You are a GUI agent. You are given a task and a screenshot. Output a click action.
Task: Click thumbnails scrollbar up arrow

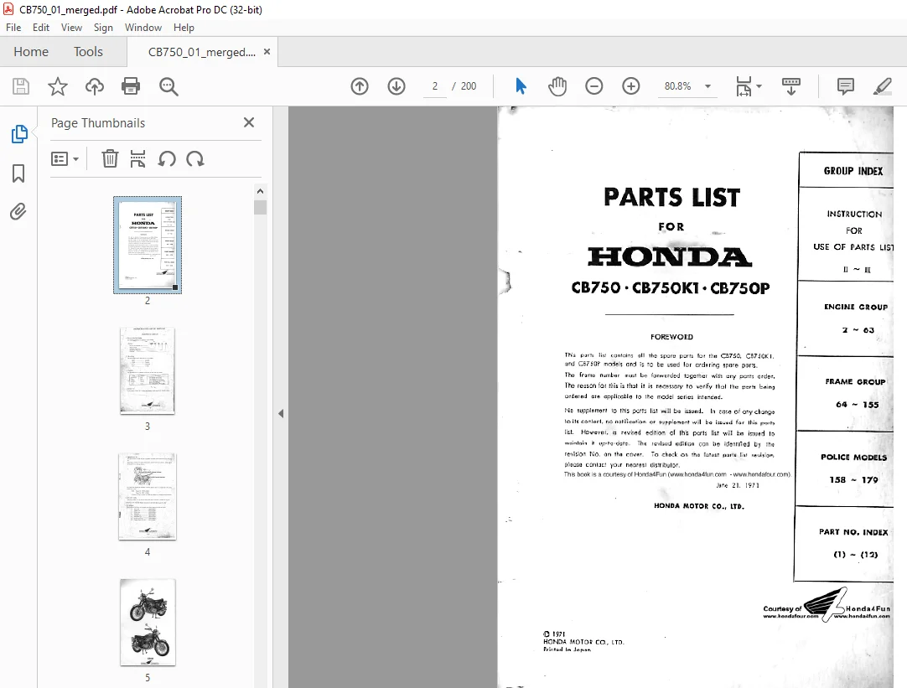(x=261, y=191)
